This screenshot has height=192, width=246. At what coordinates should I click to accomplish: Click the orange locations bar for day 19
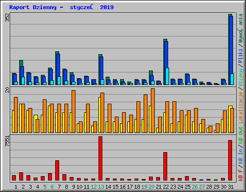click(x=146, y=114)
